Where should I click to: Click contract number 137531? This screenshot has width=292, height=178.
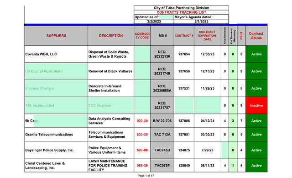pos(184,88)
